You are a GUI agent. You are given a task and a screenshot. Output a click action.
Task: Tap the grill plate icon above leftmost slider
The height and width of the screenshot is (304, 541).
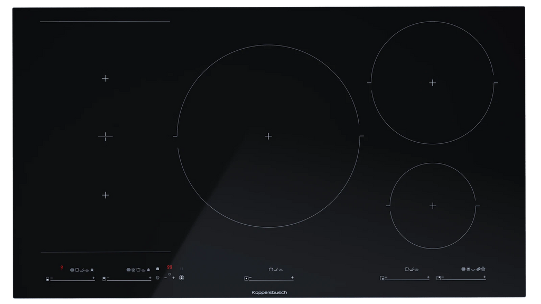pyautogui.click(x=72, y=270)
